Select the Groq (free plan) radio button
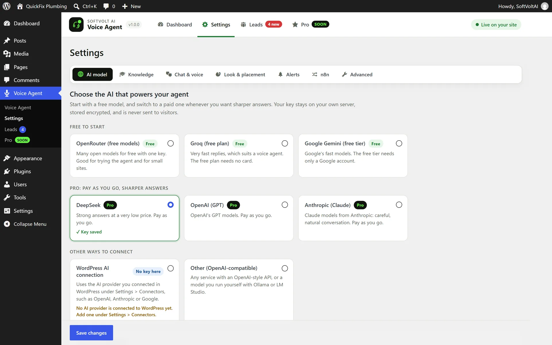552x345 pixels. pos(285,143)
